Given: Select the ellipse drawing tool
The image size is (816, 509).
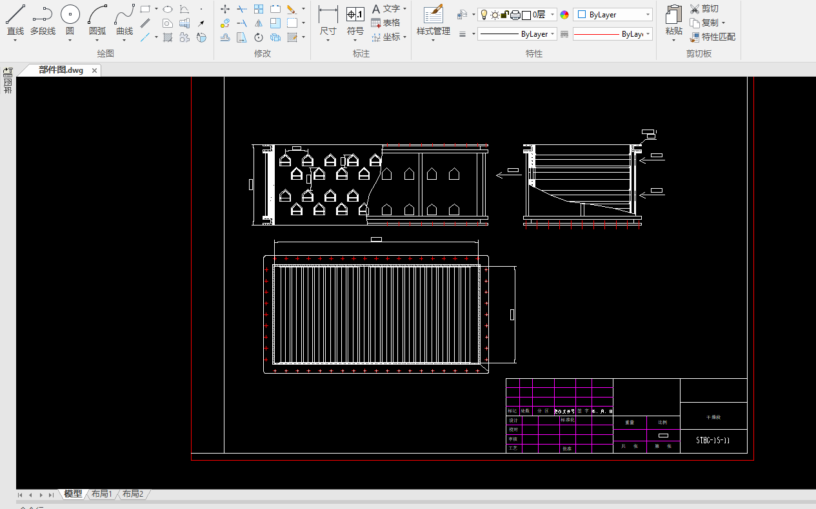Looking at the screenshot, I should [x=167, y=9].
